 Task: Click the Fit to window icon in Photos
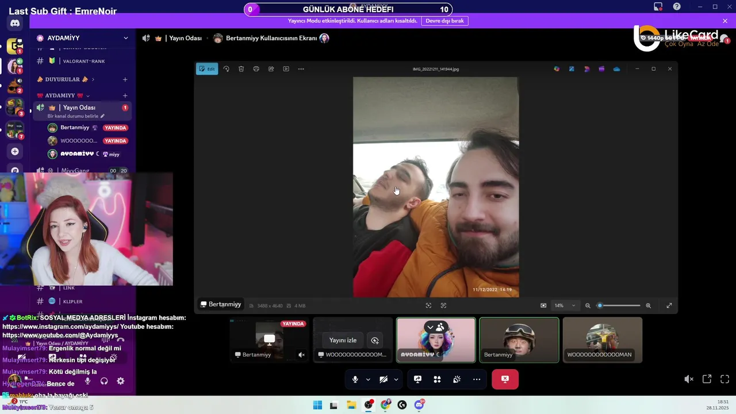pyautogui.click(x=428, y=305)
